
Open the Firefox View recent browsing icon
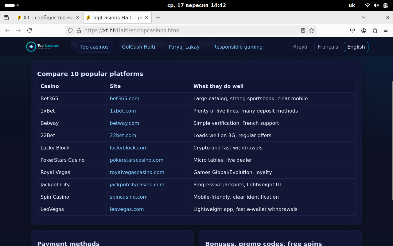[x=6, y=18]
